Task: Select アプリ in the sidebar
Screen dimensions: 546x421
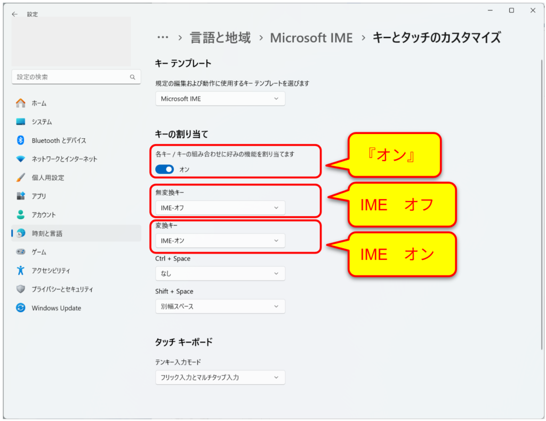Action: coord(76,196)
